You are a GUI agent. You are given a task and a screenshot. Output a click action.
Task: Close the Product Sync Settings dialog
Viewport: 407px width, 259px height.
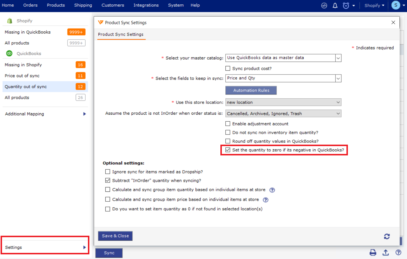click(393, 22)
